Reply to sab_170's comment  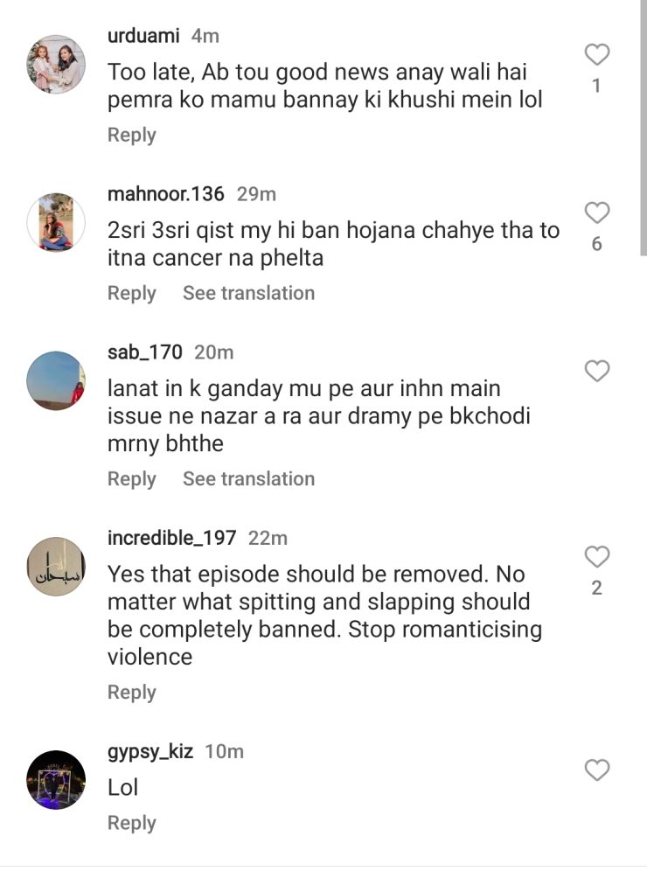tap(131, 478)
